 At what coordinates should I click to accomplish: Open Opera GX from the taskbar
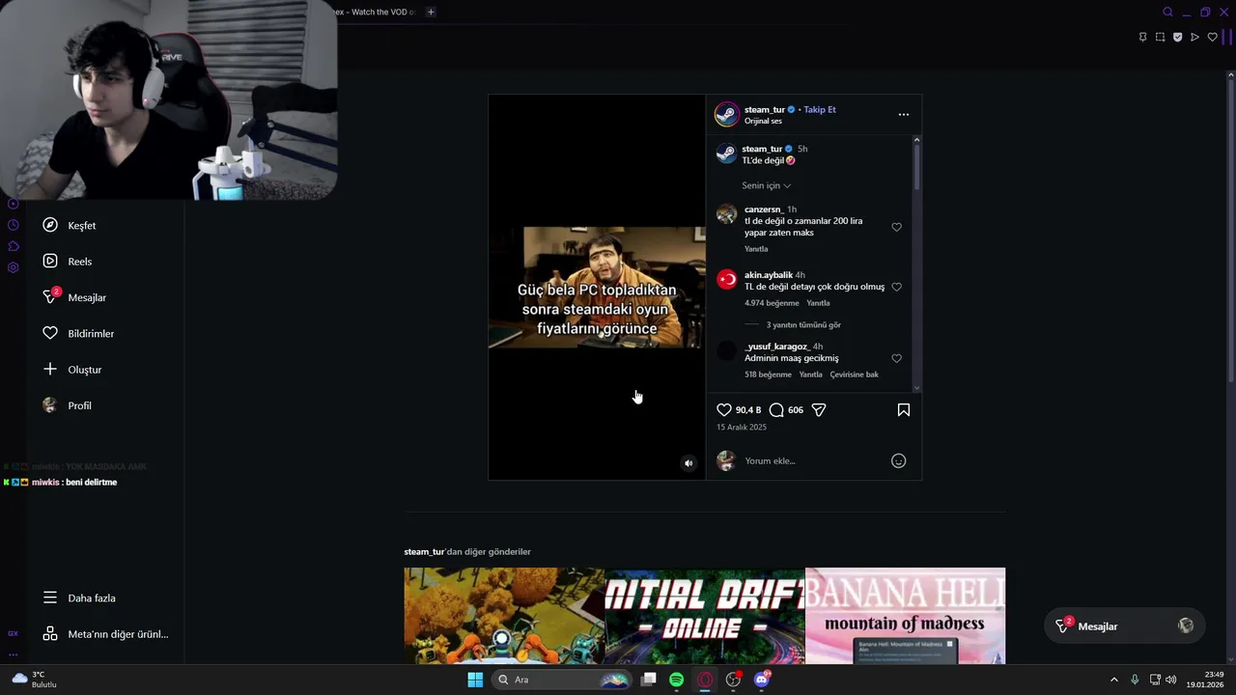point(705,680)
